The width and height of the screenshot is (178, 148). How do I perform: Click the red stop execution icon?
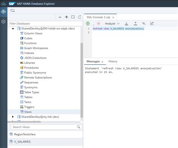pyautogui.click(x=98, y=24)
